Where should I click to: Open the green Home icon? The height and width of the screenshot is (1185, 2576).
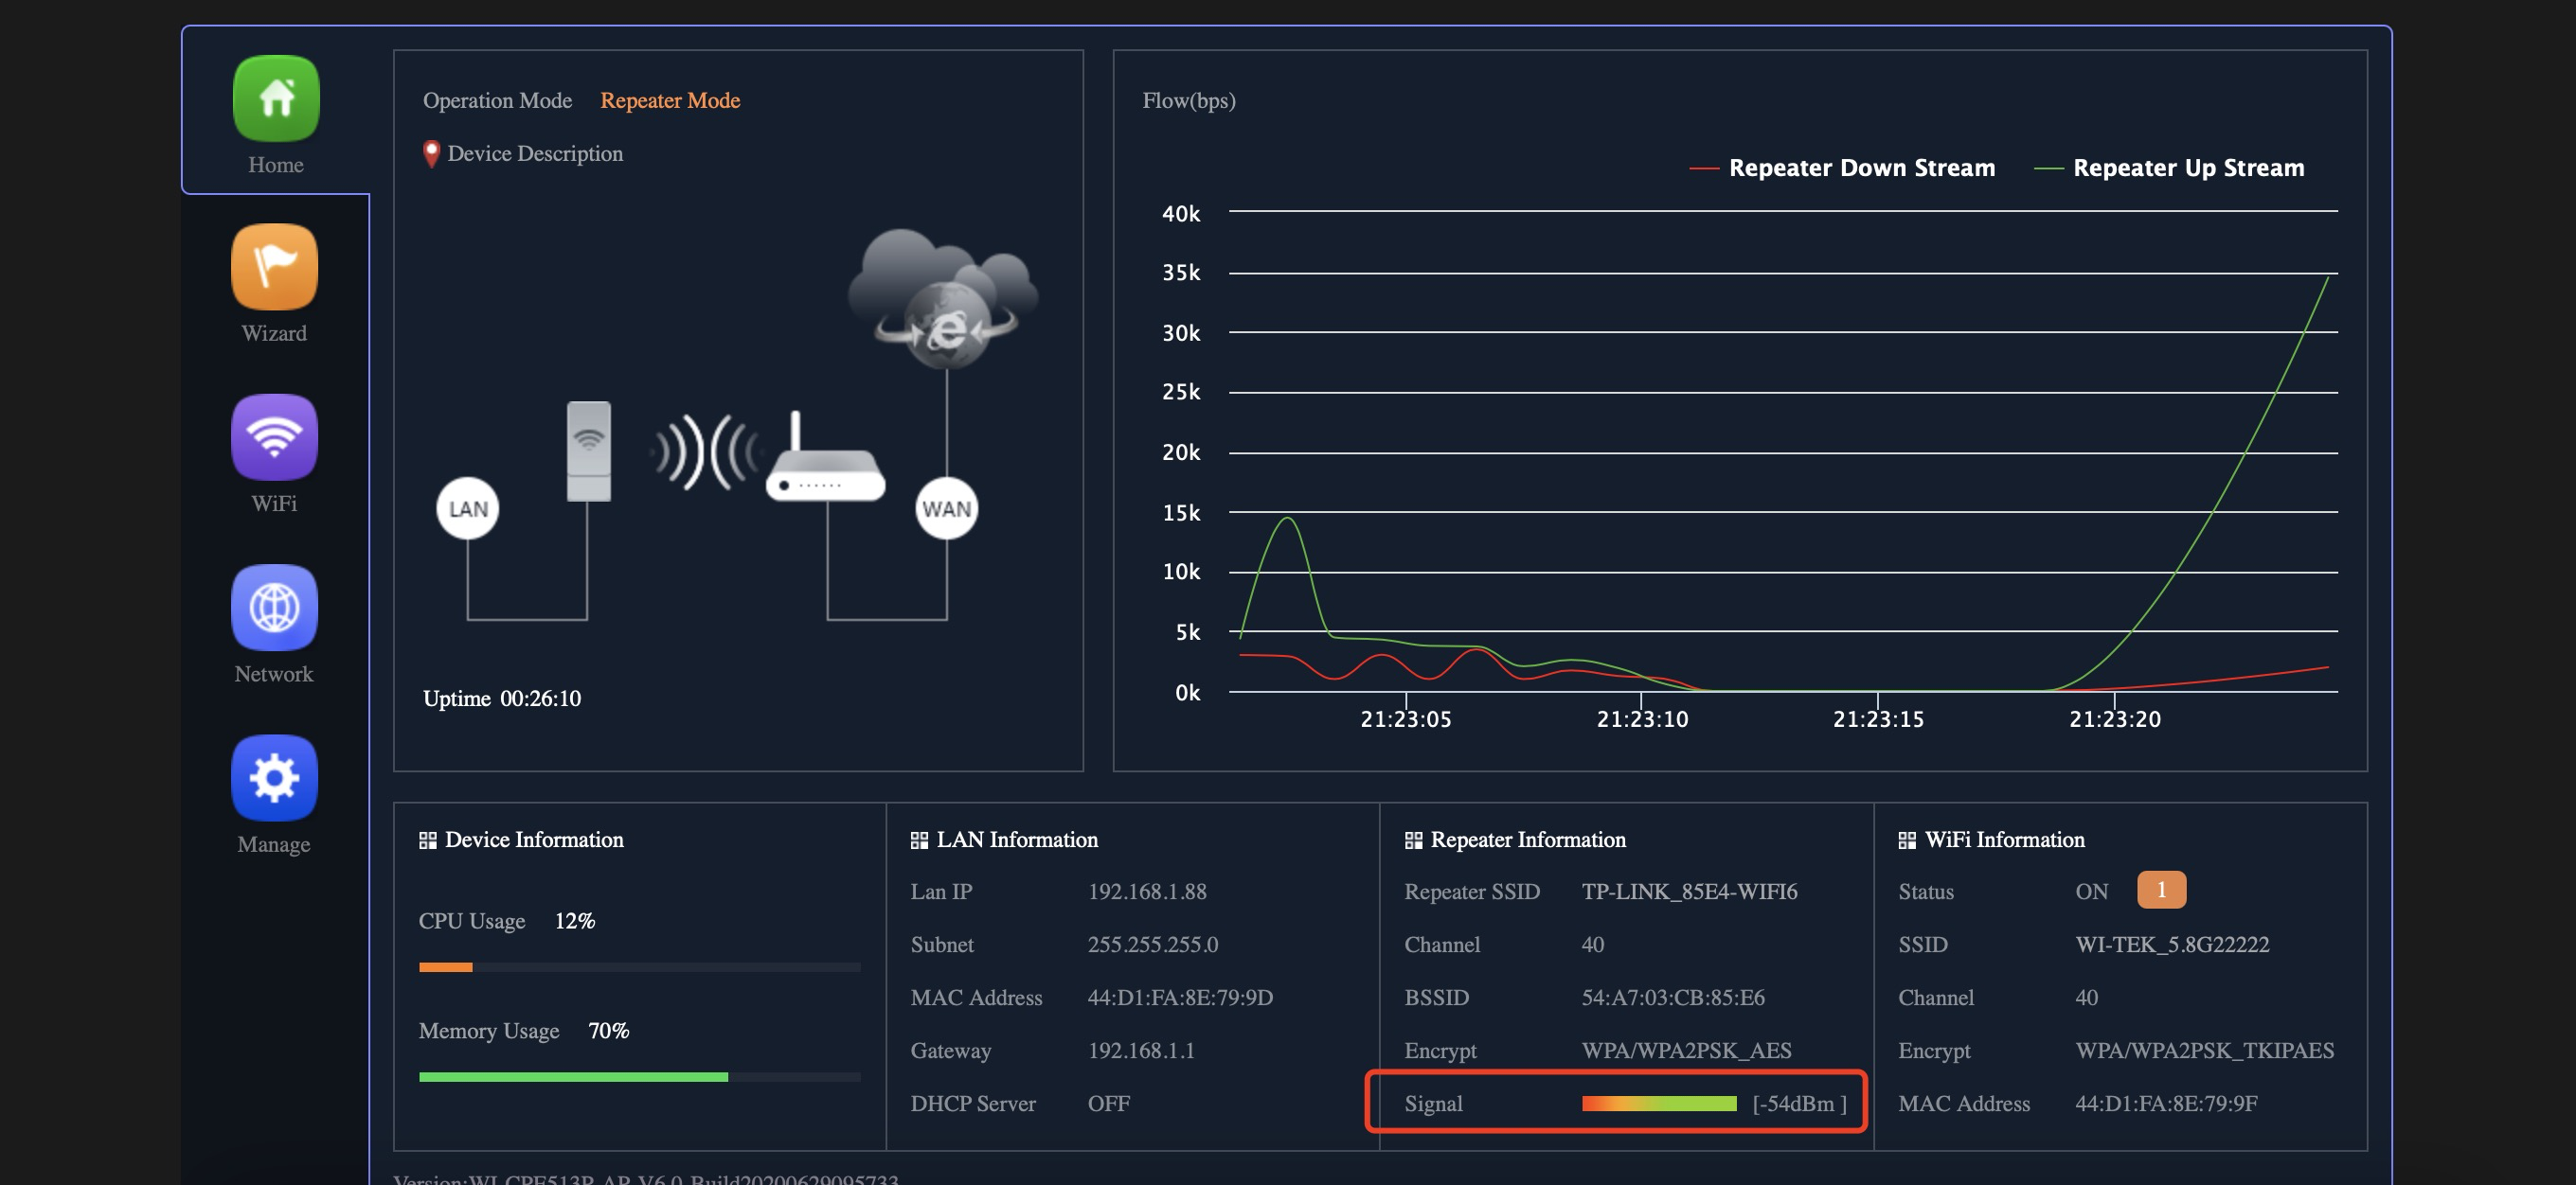point(276,99)
